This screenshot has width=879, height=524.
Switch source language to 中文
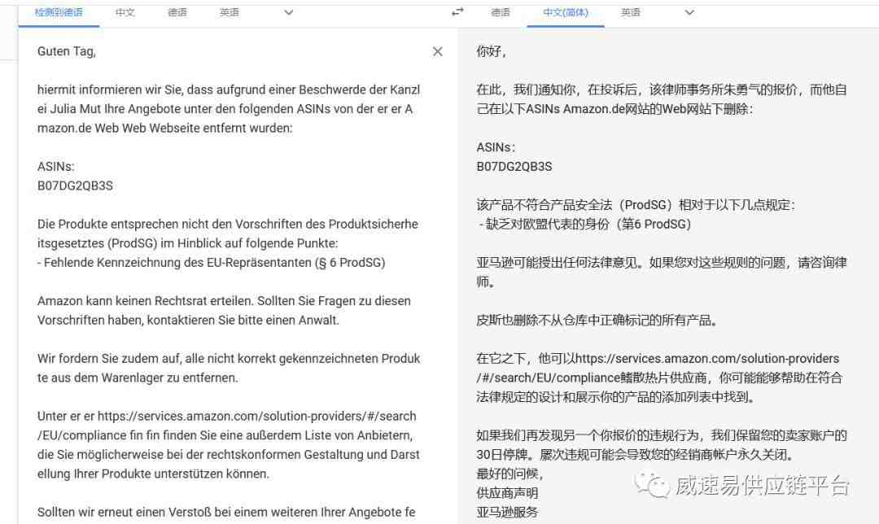125,12
